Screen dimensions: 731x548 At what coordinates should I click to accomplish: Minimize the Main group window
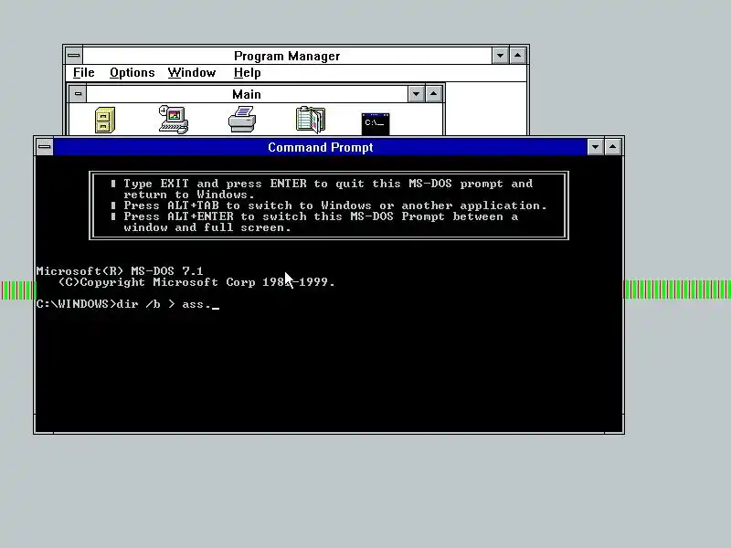tap(416, 94)
